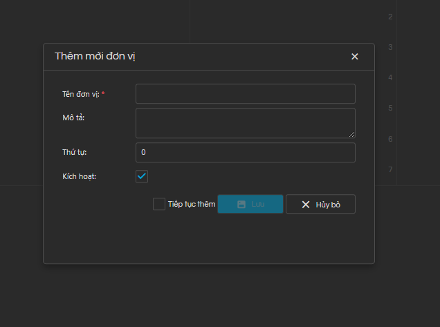Select row number 2 in background grid
Screen dimensions: 440x327
tap(391, 17)
